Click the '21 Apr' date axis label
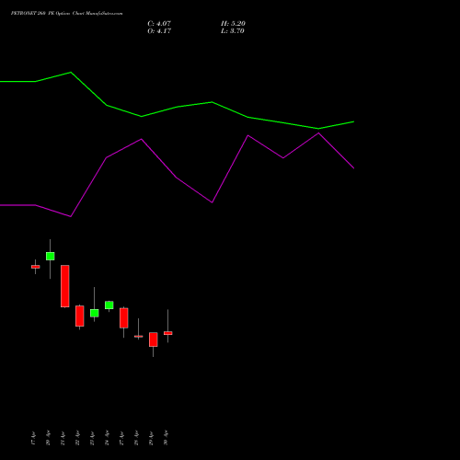 (x=63, y=438)
